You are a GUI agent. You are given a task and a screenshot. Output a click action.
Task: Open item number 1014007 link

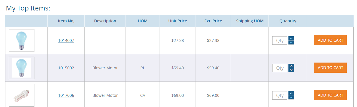click(66, 40)
